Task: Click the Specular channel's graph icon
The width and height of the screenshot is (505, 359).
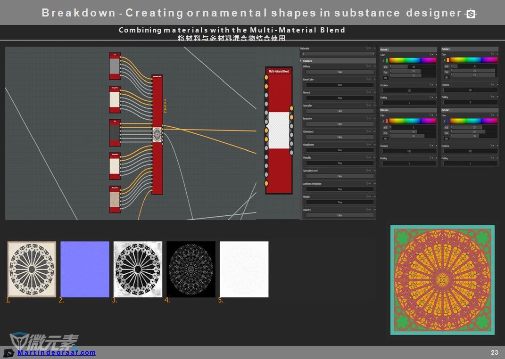Action: click(x=367, y=105)
